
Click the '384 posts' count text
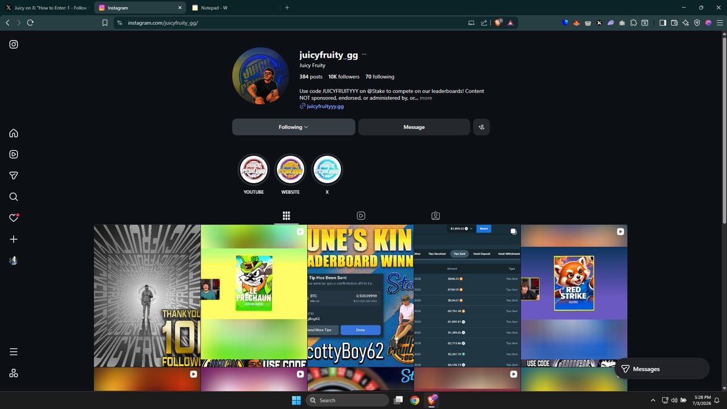pyautogui.click(x=311, y=77)
